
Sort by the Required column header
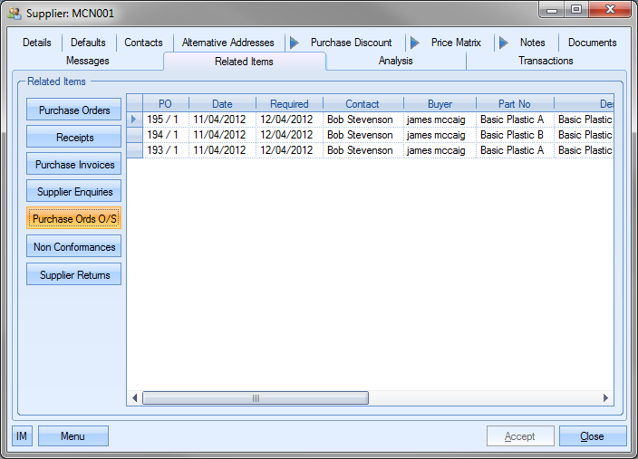coord(289,104)
